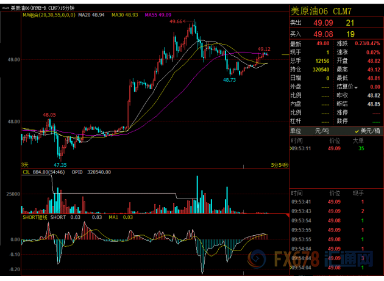The width and height of the screenshot is (384, 281).
Task: Click the 48.05 peak price marker
Action: tap(49, 114)
